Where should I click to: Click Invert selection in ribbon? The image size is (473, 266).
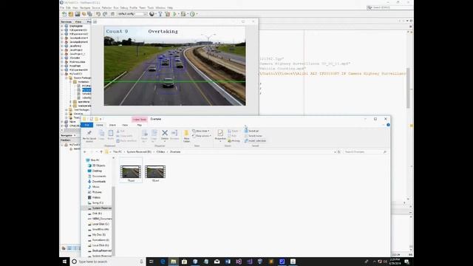(255, 141)
